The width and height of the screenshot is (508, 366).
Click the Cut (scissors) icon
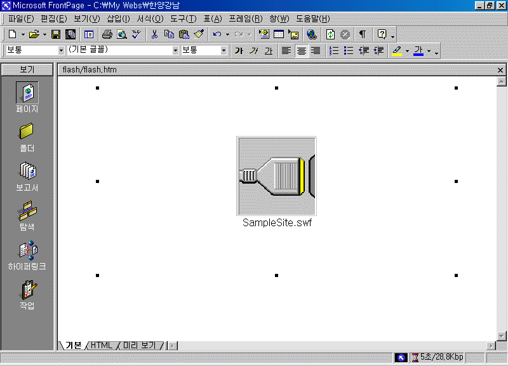click(x=154, y=34)
